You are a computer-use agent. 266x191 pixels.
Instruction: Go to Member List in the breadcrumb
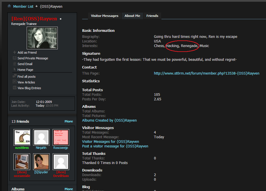(23, 6)
